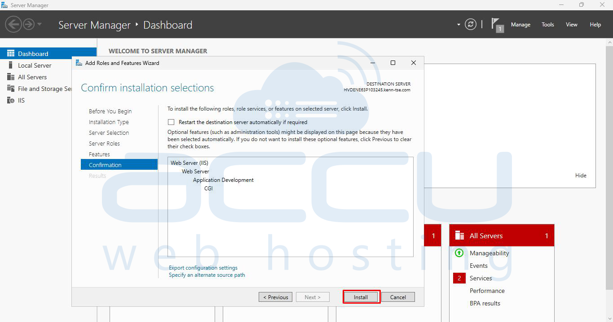Go back with the Previous button
Image resolution: width=613 pixels, height=322 pixels.
275,297
